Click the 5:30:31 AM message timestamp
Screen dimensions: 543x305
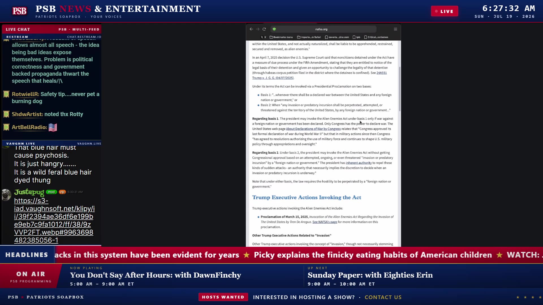point(75,192)
